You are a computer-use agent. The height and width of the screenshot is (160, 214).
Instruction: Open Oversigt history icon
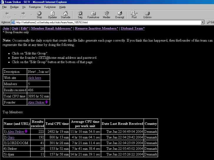[120, 13]
